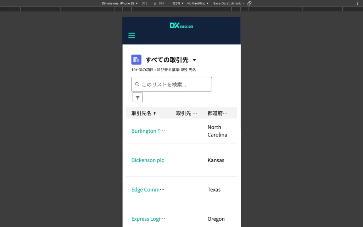This screenshot has width=363, height=227.
Task: Click the magnifier icon in search box
Action: [138, 84]
